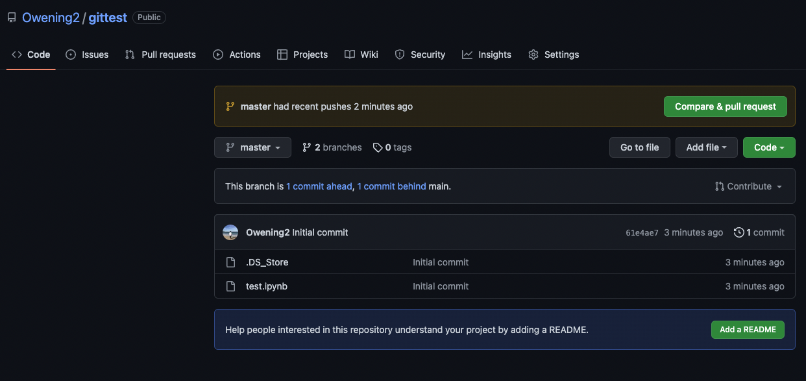The width and height of the screenshot is (806, 381).
Task: Click the Add a README button
Action: point(748,330)
